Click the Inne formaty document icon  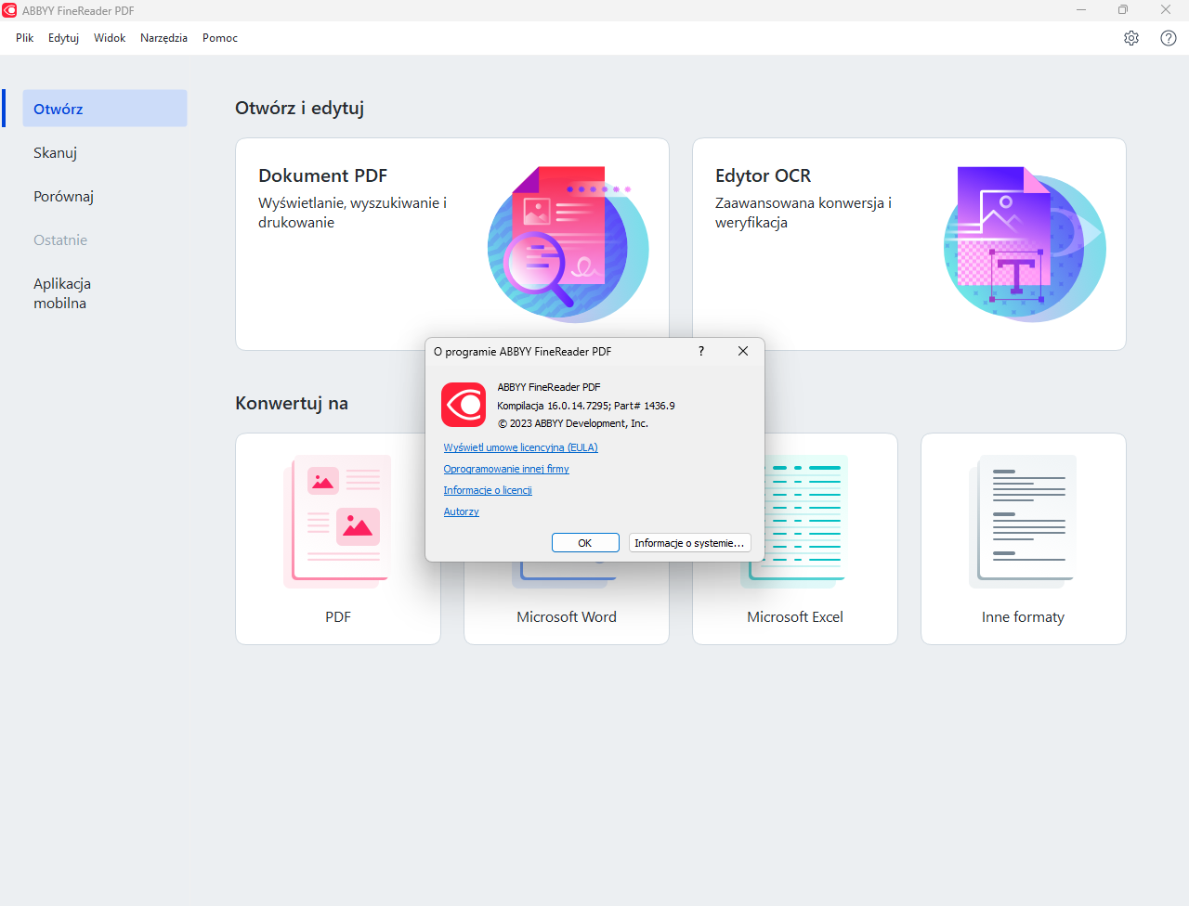click(x=1023, y=522)
